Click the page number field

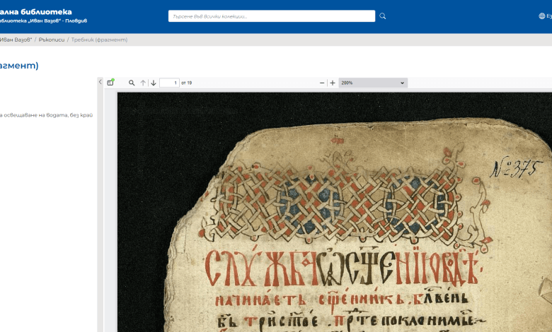click(x=169, y=83)
